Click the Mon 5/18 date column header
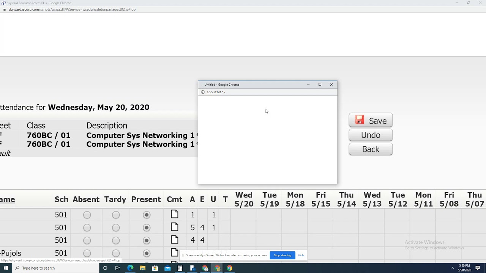 (295, 199)
